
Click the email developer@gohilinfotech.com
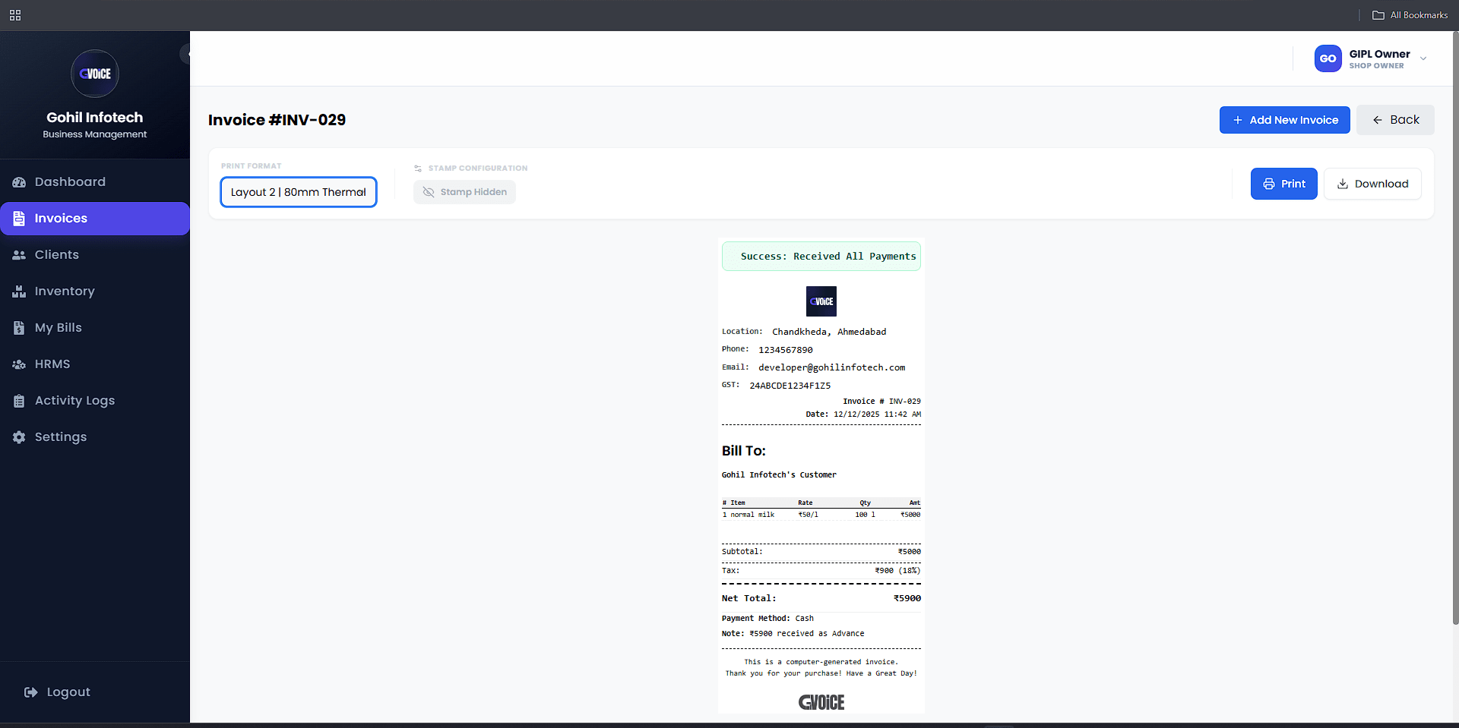pos(831,367)
